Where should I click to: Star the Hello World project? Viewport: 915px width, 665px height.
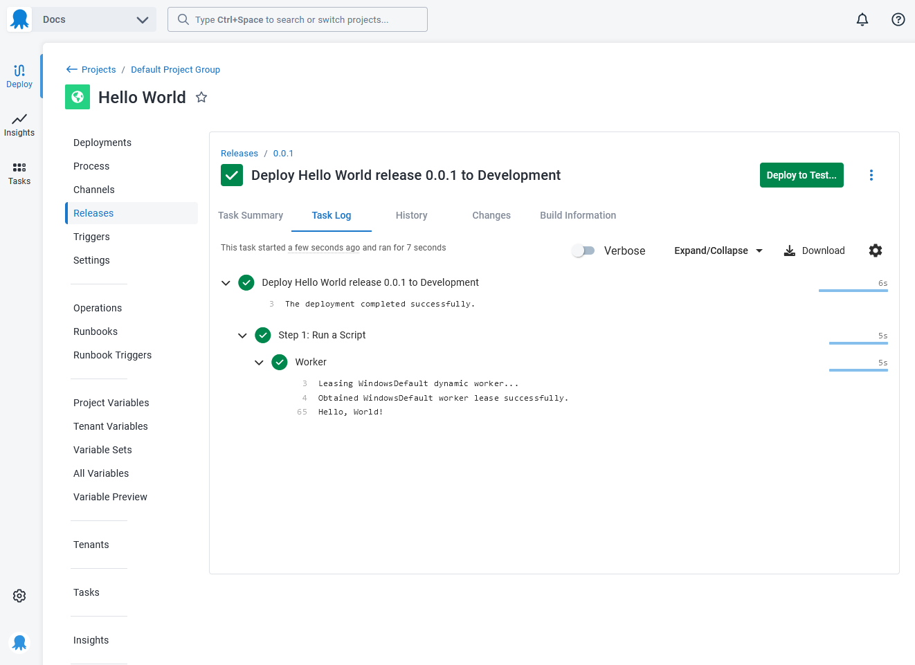pyautogui.click(x=201, y=98)
